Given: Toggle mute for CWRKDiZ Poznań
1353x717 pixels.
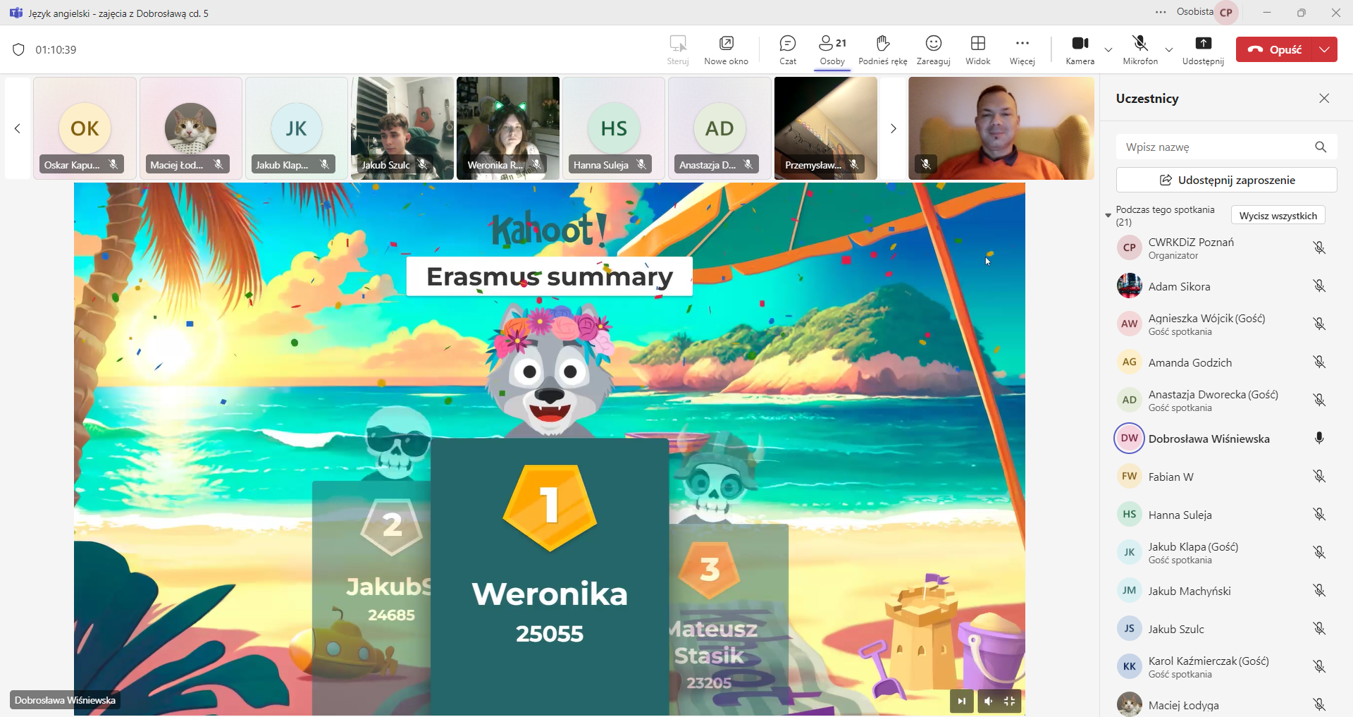Looking at the screenshot, I should tap(1319, 247).
